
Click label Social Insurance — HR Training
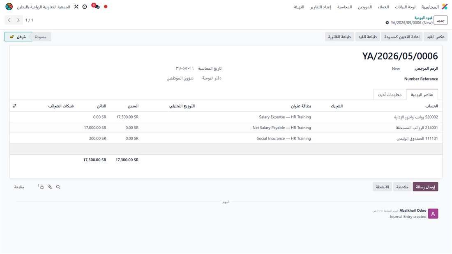tap(284, 139)
